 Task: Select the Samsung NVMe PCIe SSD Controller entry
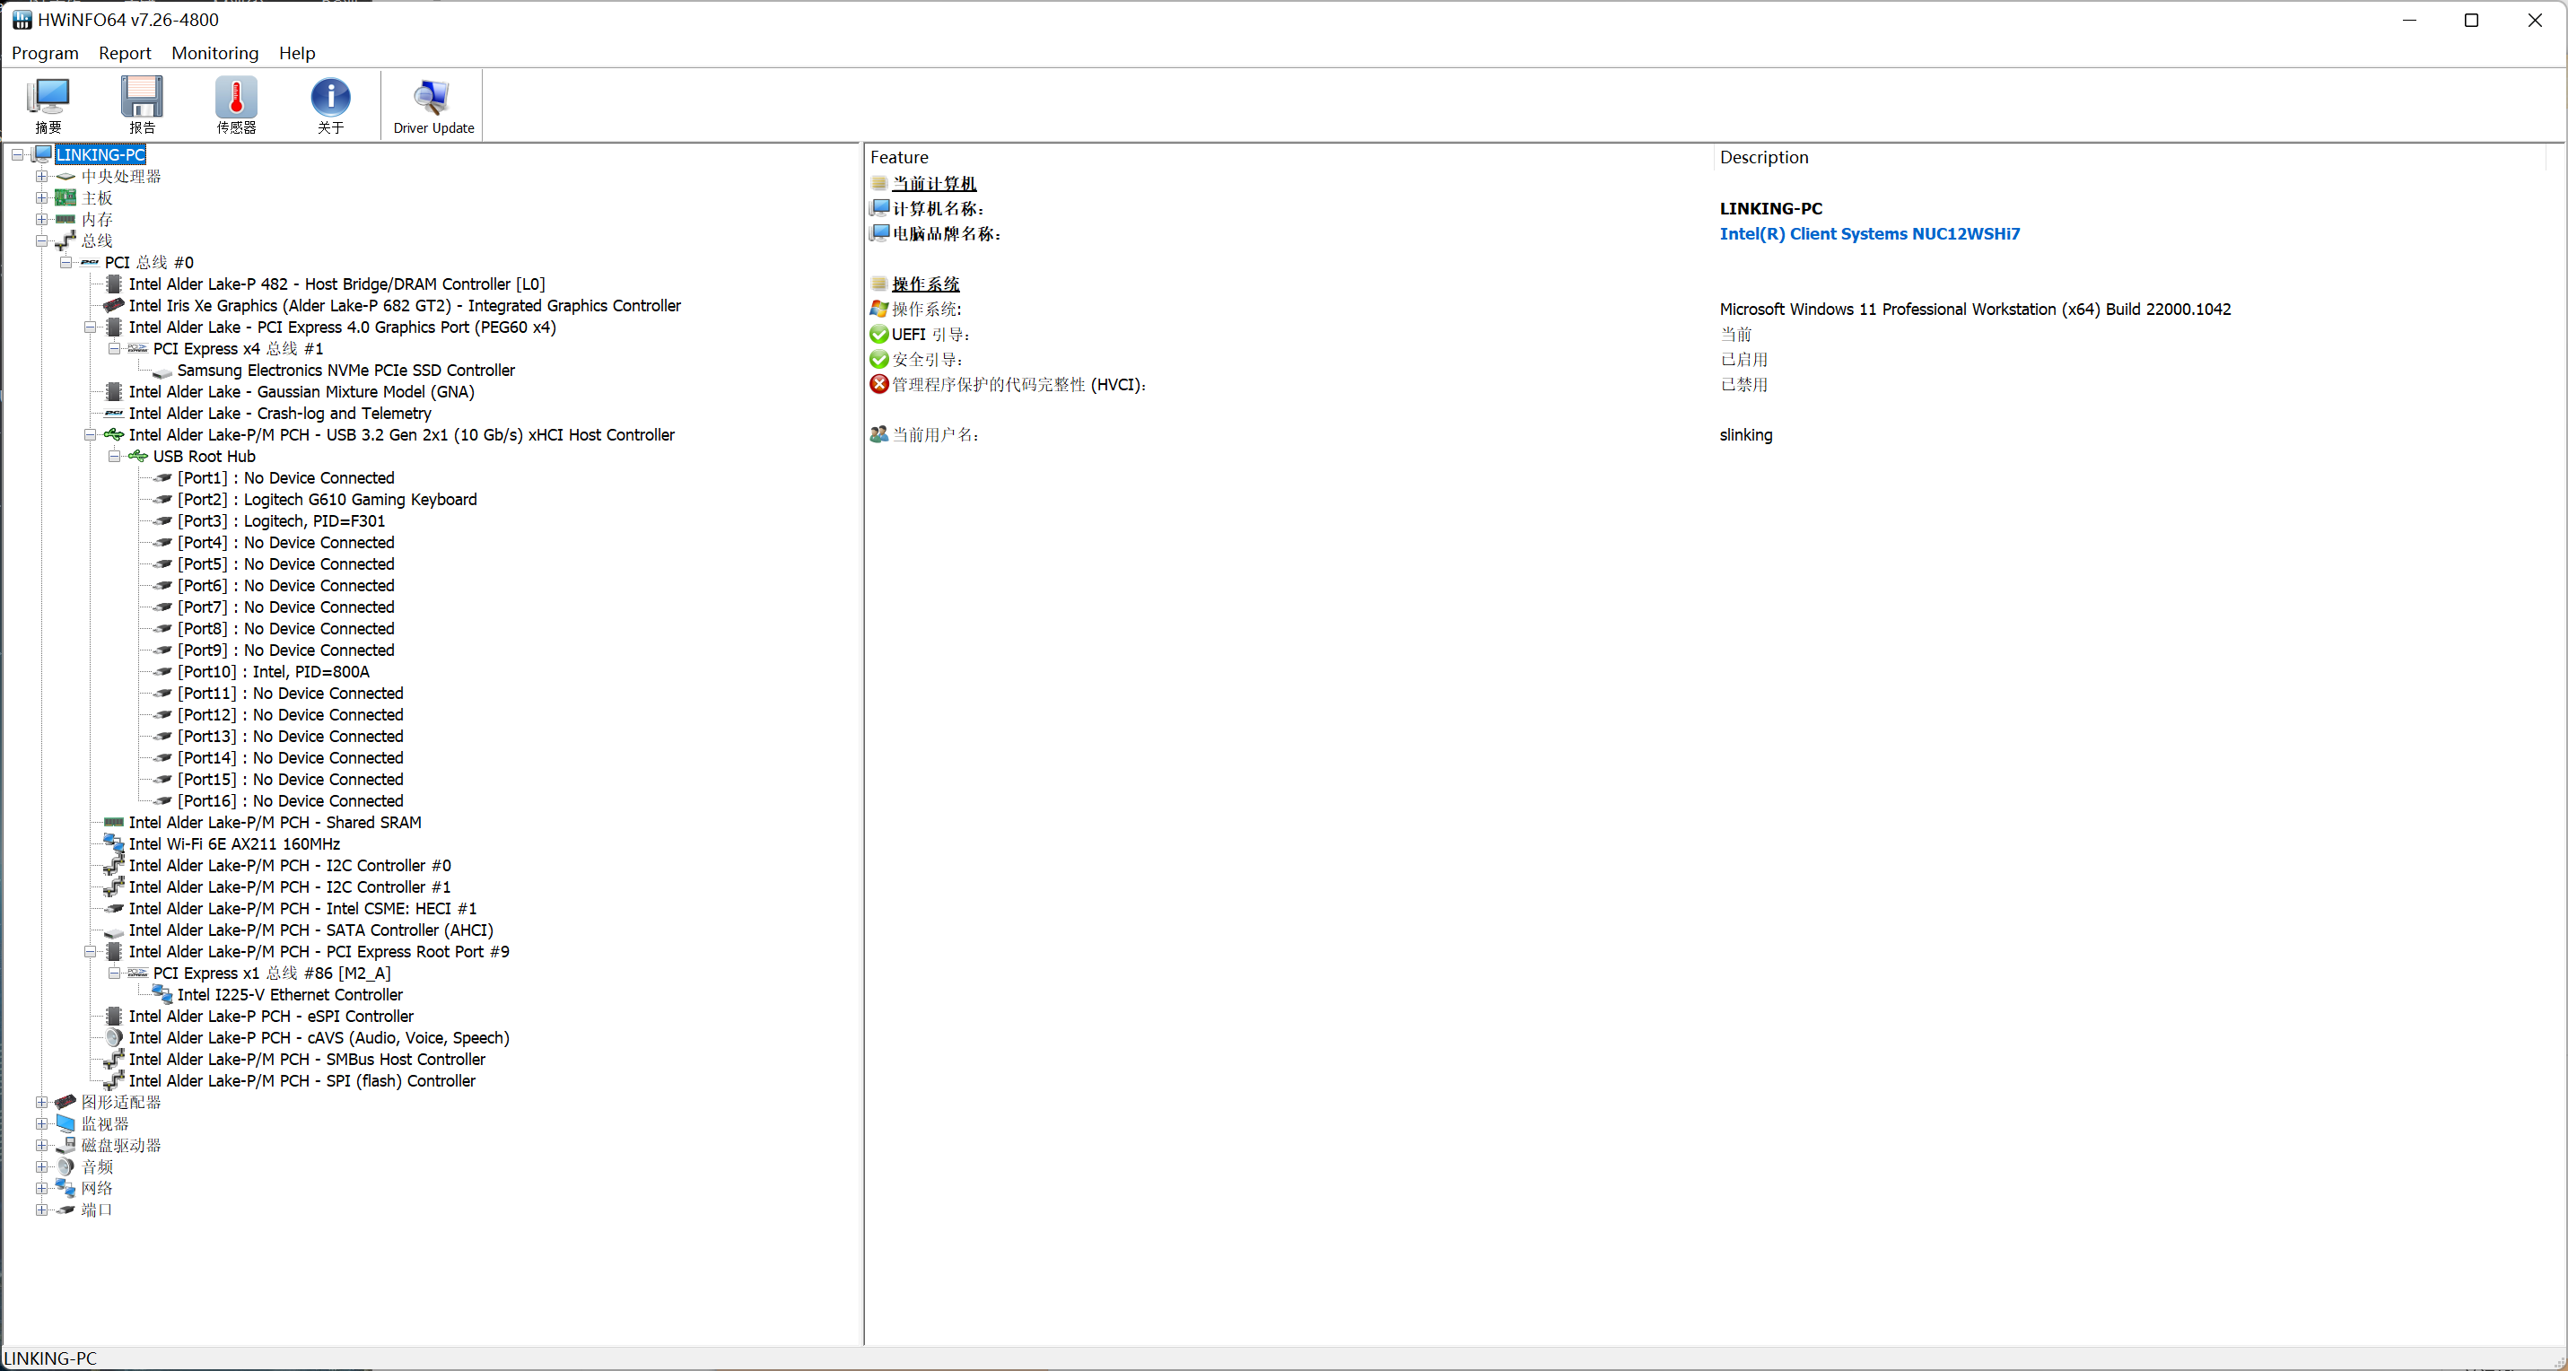tap(345, 371)
